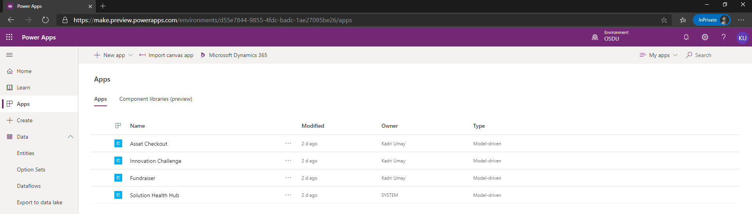Click Microsoft Dynamics 365 button

(x=234, y=55)
